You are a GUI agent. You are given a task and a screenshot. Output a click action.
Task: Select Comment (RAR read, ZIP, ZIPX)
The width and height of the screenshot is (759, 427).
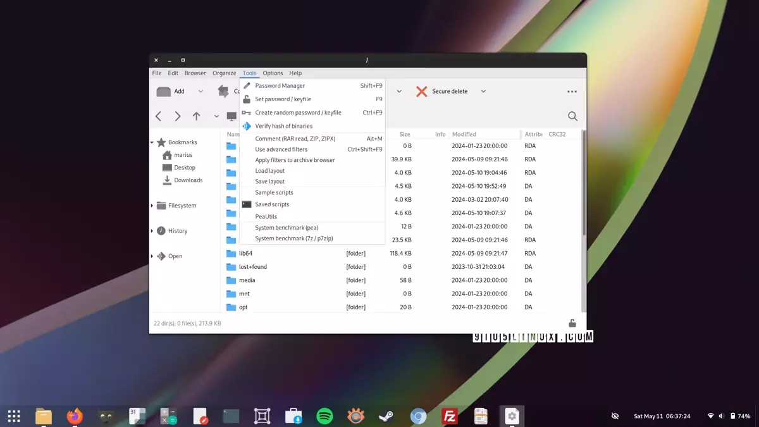tap(312, 139)
